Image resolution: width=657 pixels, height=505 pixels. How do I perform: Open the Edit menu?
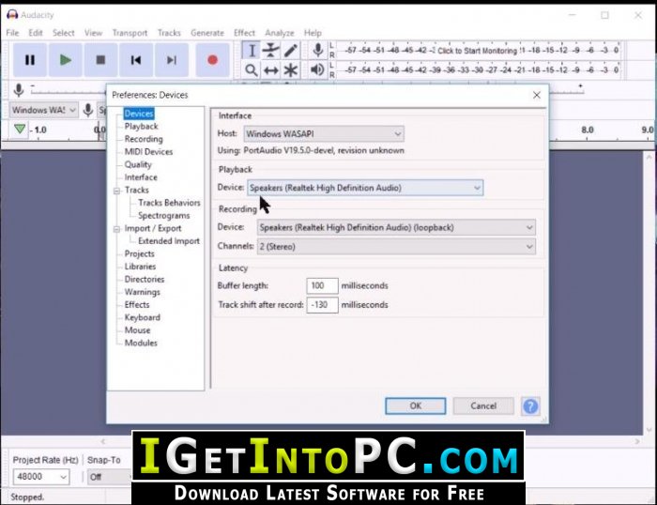pos(36,33)
